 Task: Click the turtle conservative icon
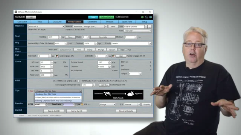click(107, 93)
